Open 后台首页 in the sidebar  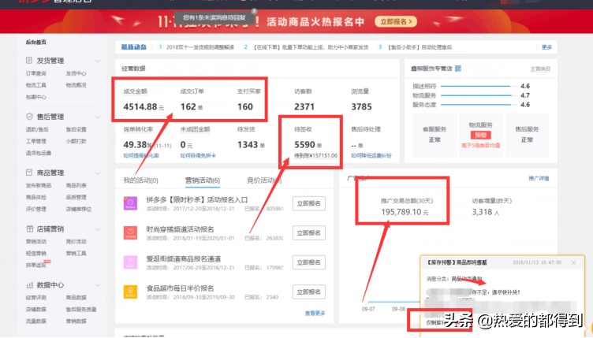(x=36, y=43)
